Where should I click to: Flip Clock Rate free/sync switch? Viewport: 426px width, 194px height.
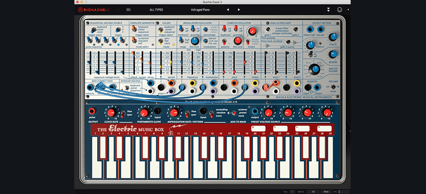(123, 114)
